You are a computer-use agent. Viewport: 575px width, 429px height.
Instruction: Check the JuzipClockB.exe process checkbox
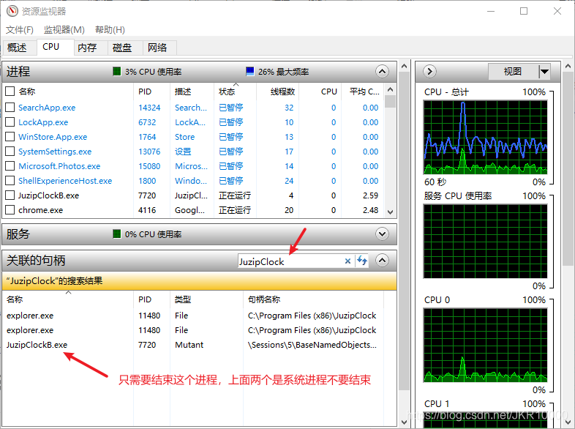pos(10,195)
